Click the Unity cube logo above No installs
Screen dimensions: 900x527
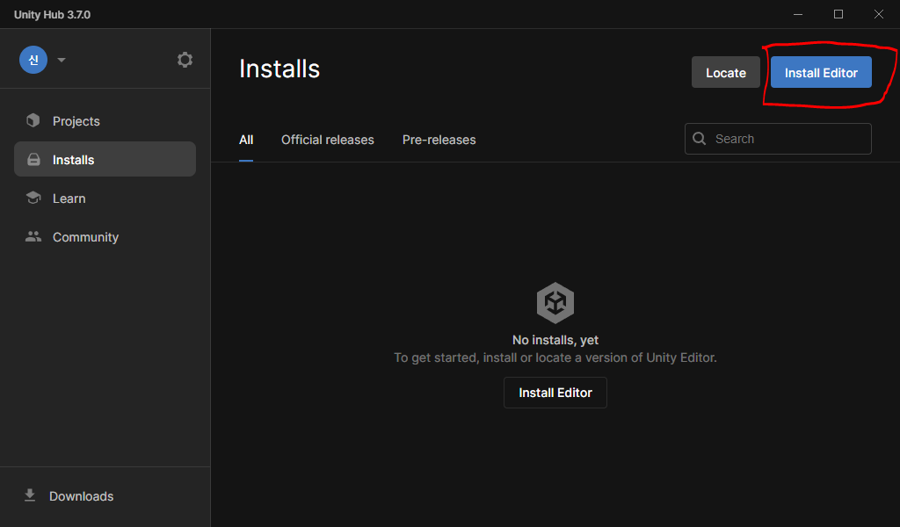tap(555, 303)
